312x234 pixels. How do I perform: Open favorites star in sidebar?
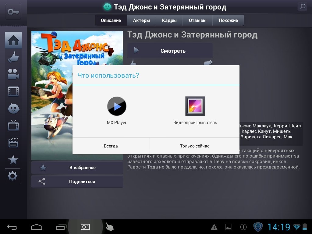click(x=13, y=159)
